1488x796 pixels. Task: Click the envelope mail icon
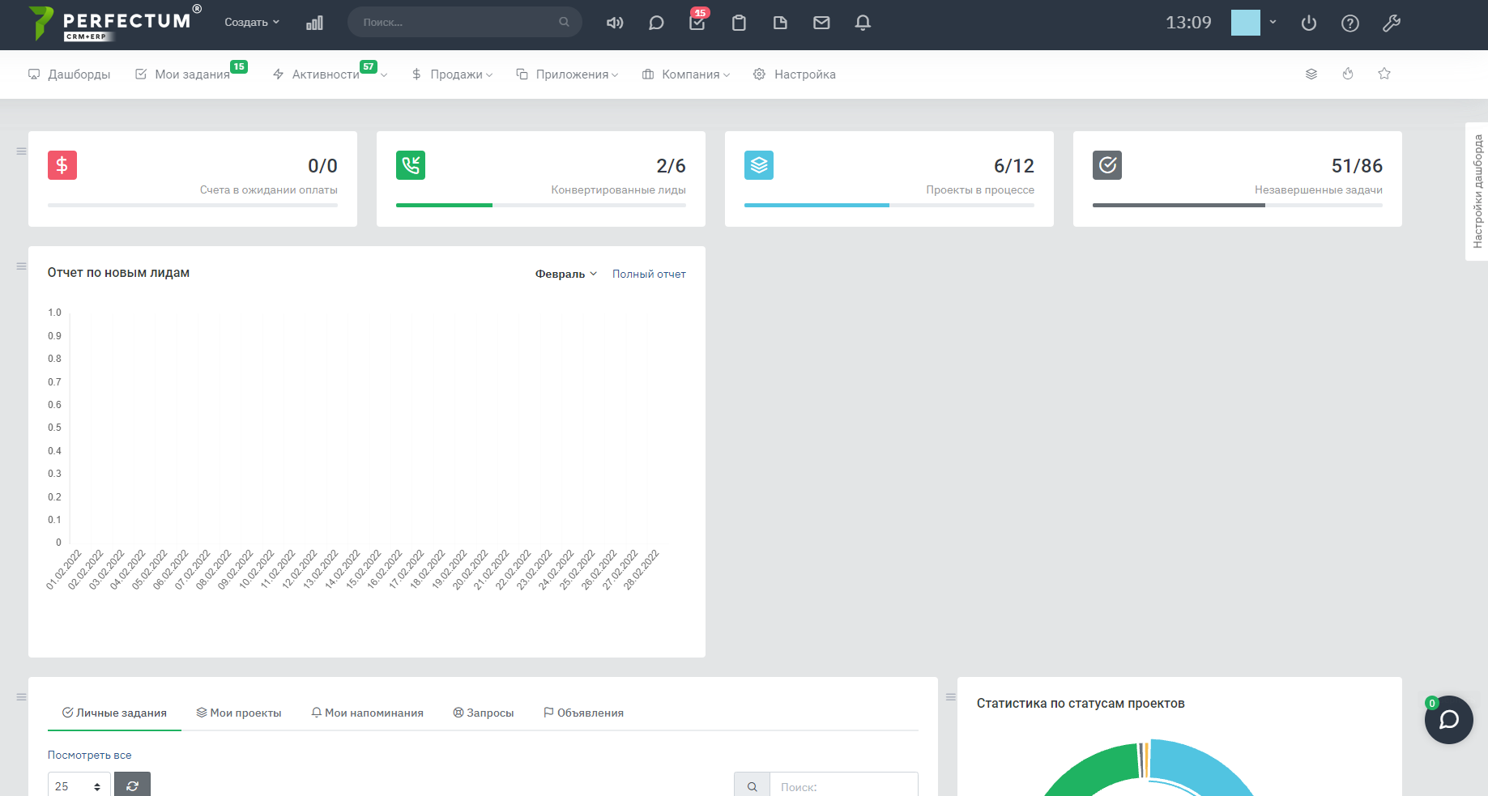pos(821,23)
